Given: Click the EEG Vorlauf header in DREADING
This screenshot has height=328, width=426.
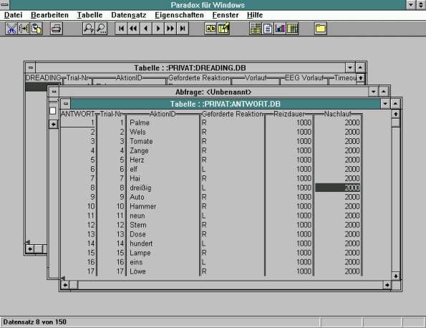Looking at the screenshot, I should point(304,78).
